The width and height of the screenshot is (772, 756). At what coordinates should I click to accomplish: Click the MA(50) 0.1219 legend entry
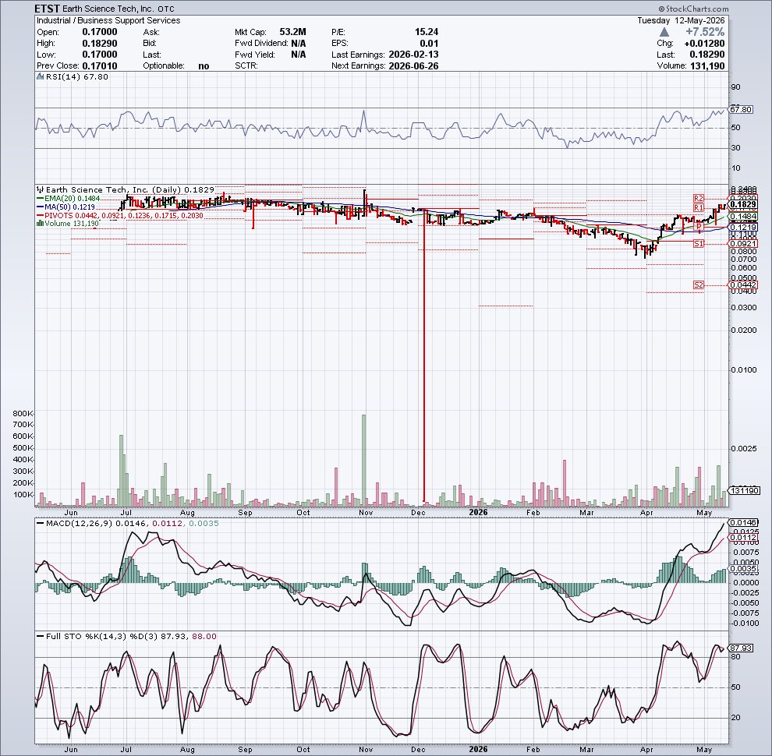pos(66,207)
